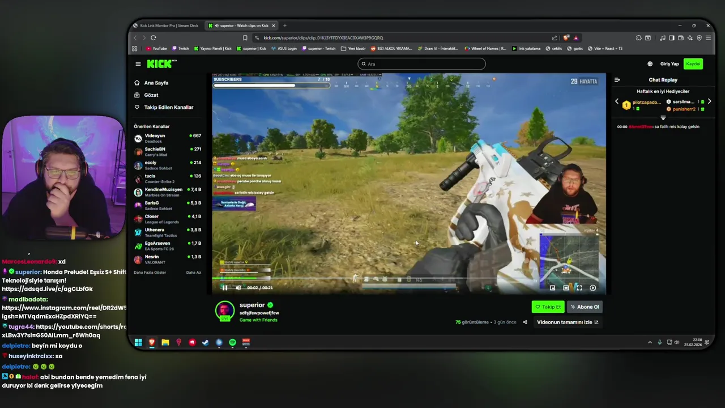
Task: Open Brave Rewards triangle icon
Action: [576, 38]
